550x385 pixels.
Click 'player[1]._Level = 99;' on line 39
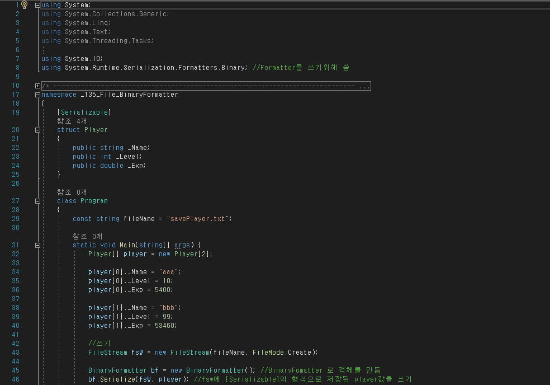tap(130, 317)
